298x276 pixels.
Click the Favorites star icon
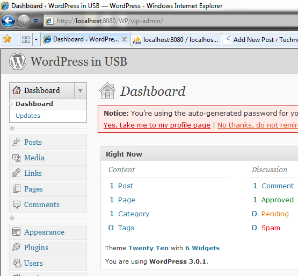(8, 39)
